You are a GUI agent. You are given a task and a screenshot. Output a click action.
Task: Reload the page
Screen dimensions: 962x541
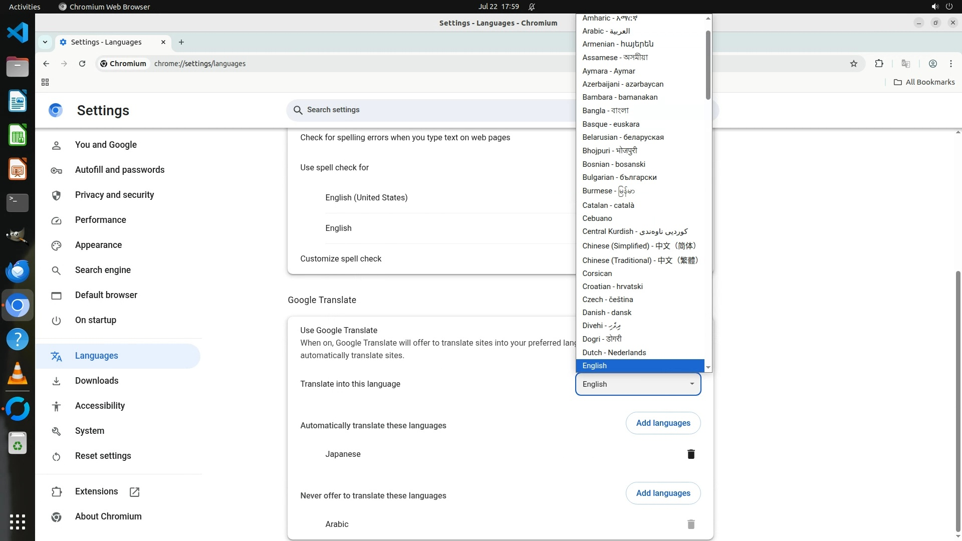point(82,64)
